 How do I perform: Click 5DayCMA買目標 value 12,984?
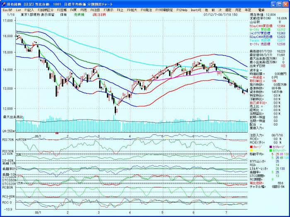click(281, 26)
